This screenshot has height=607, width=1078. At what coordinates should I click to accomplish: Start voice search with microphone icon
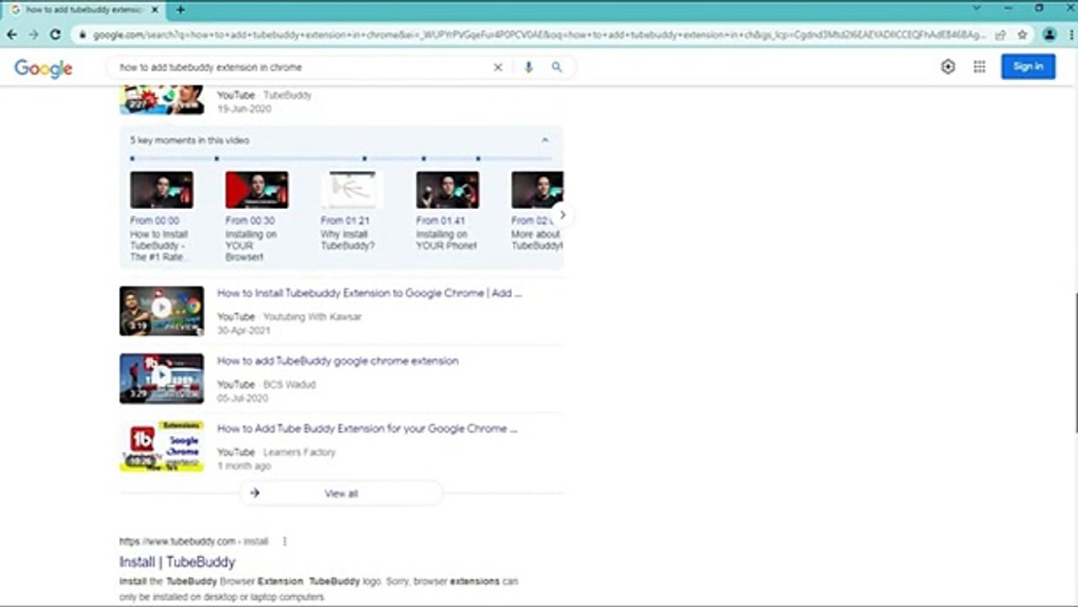coord(529,67)
